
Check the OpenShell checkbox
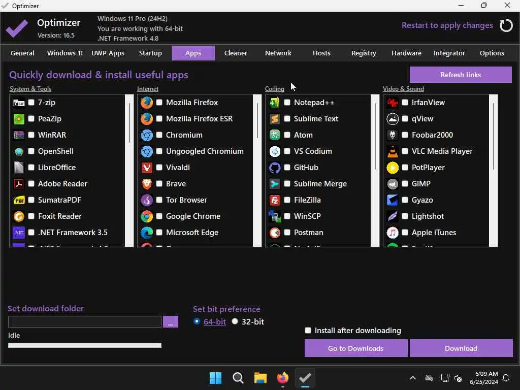(x=31, y=151)
